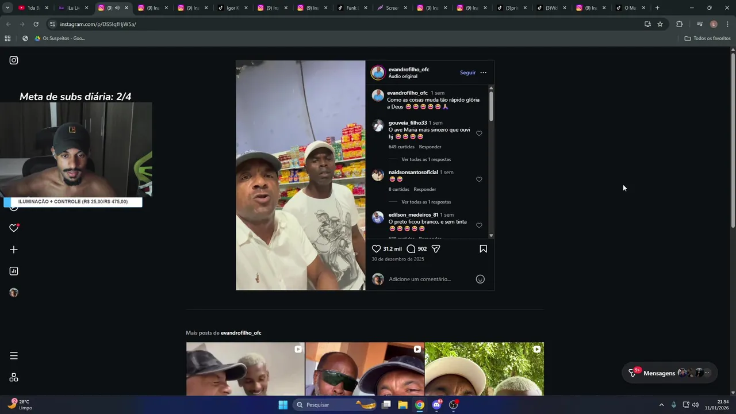
Task: Click the page vertical scrollbar thumb
Action: [x=733, y=141]
